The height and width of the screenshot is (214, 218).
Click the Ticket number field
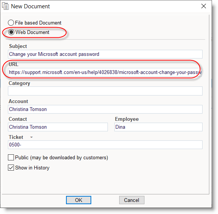[105, 145]
